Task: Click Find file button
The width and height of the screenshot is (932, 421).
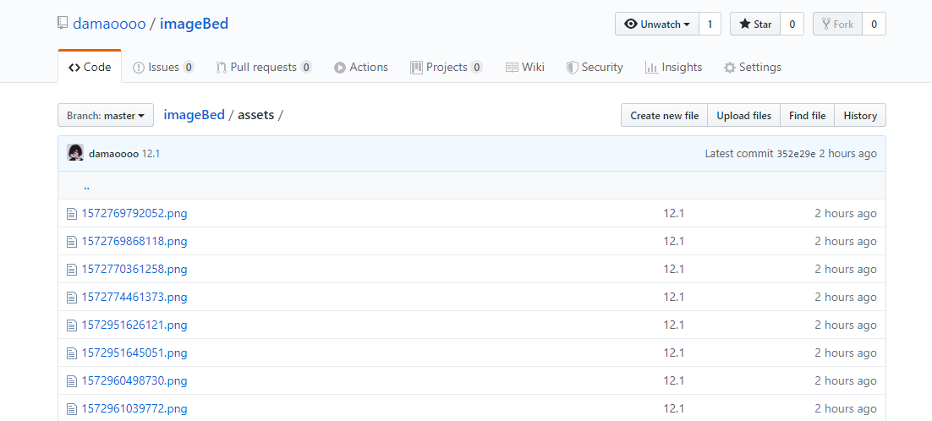Action: (x=807, y=115)
